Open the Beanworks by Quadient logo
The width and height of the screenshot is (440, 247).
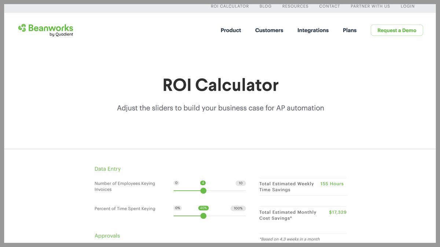click(x=45, y=30)
